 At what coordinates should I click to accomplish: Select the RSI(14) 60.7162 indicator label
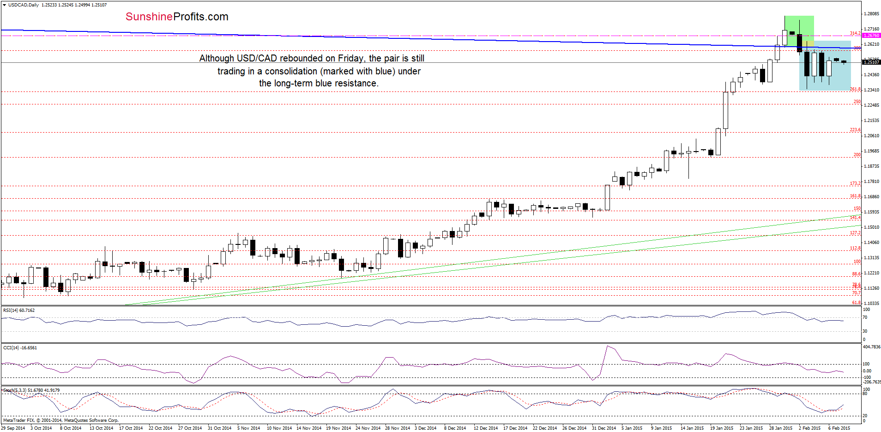pyautogui.click(x=19, y=310)
